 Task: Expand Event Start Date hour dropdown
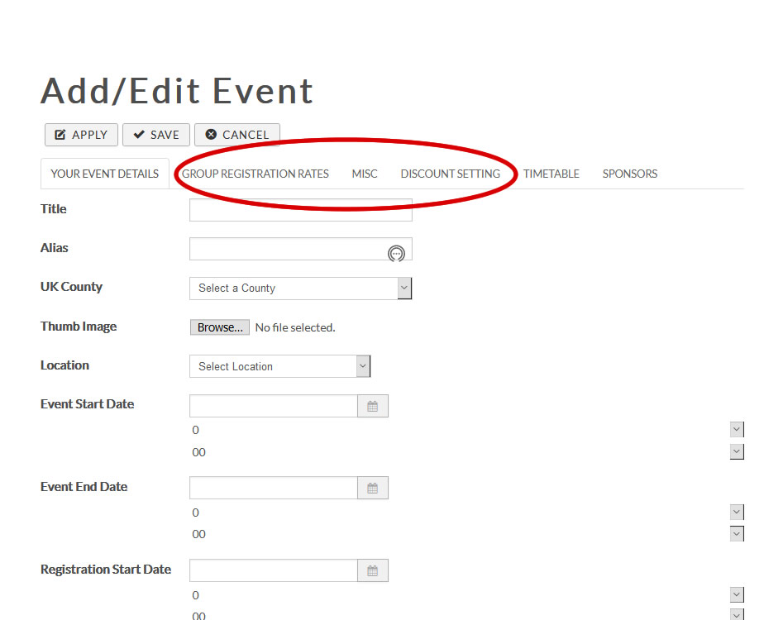click(x=737, y=430)
